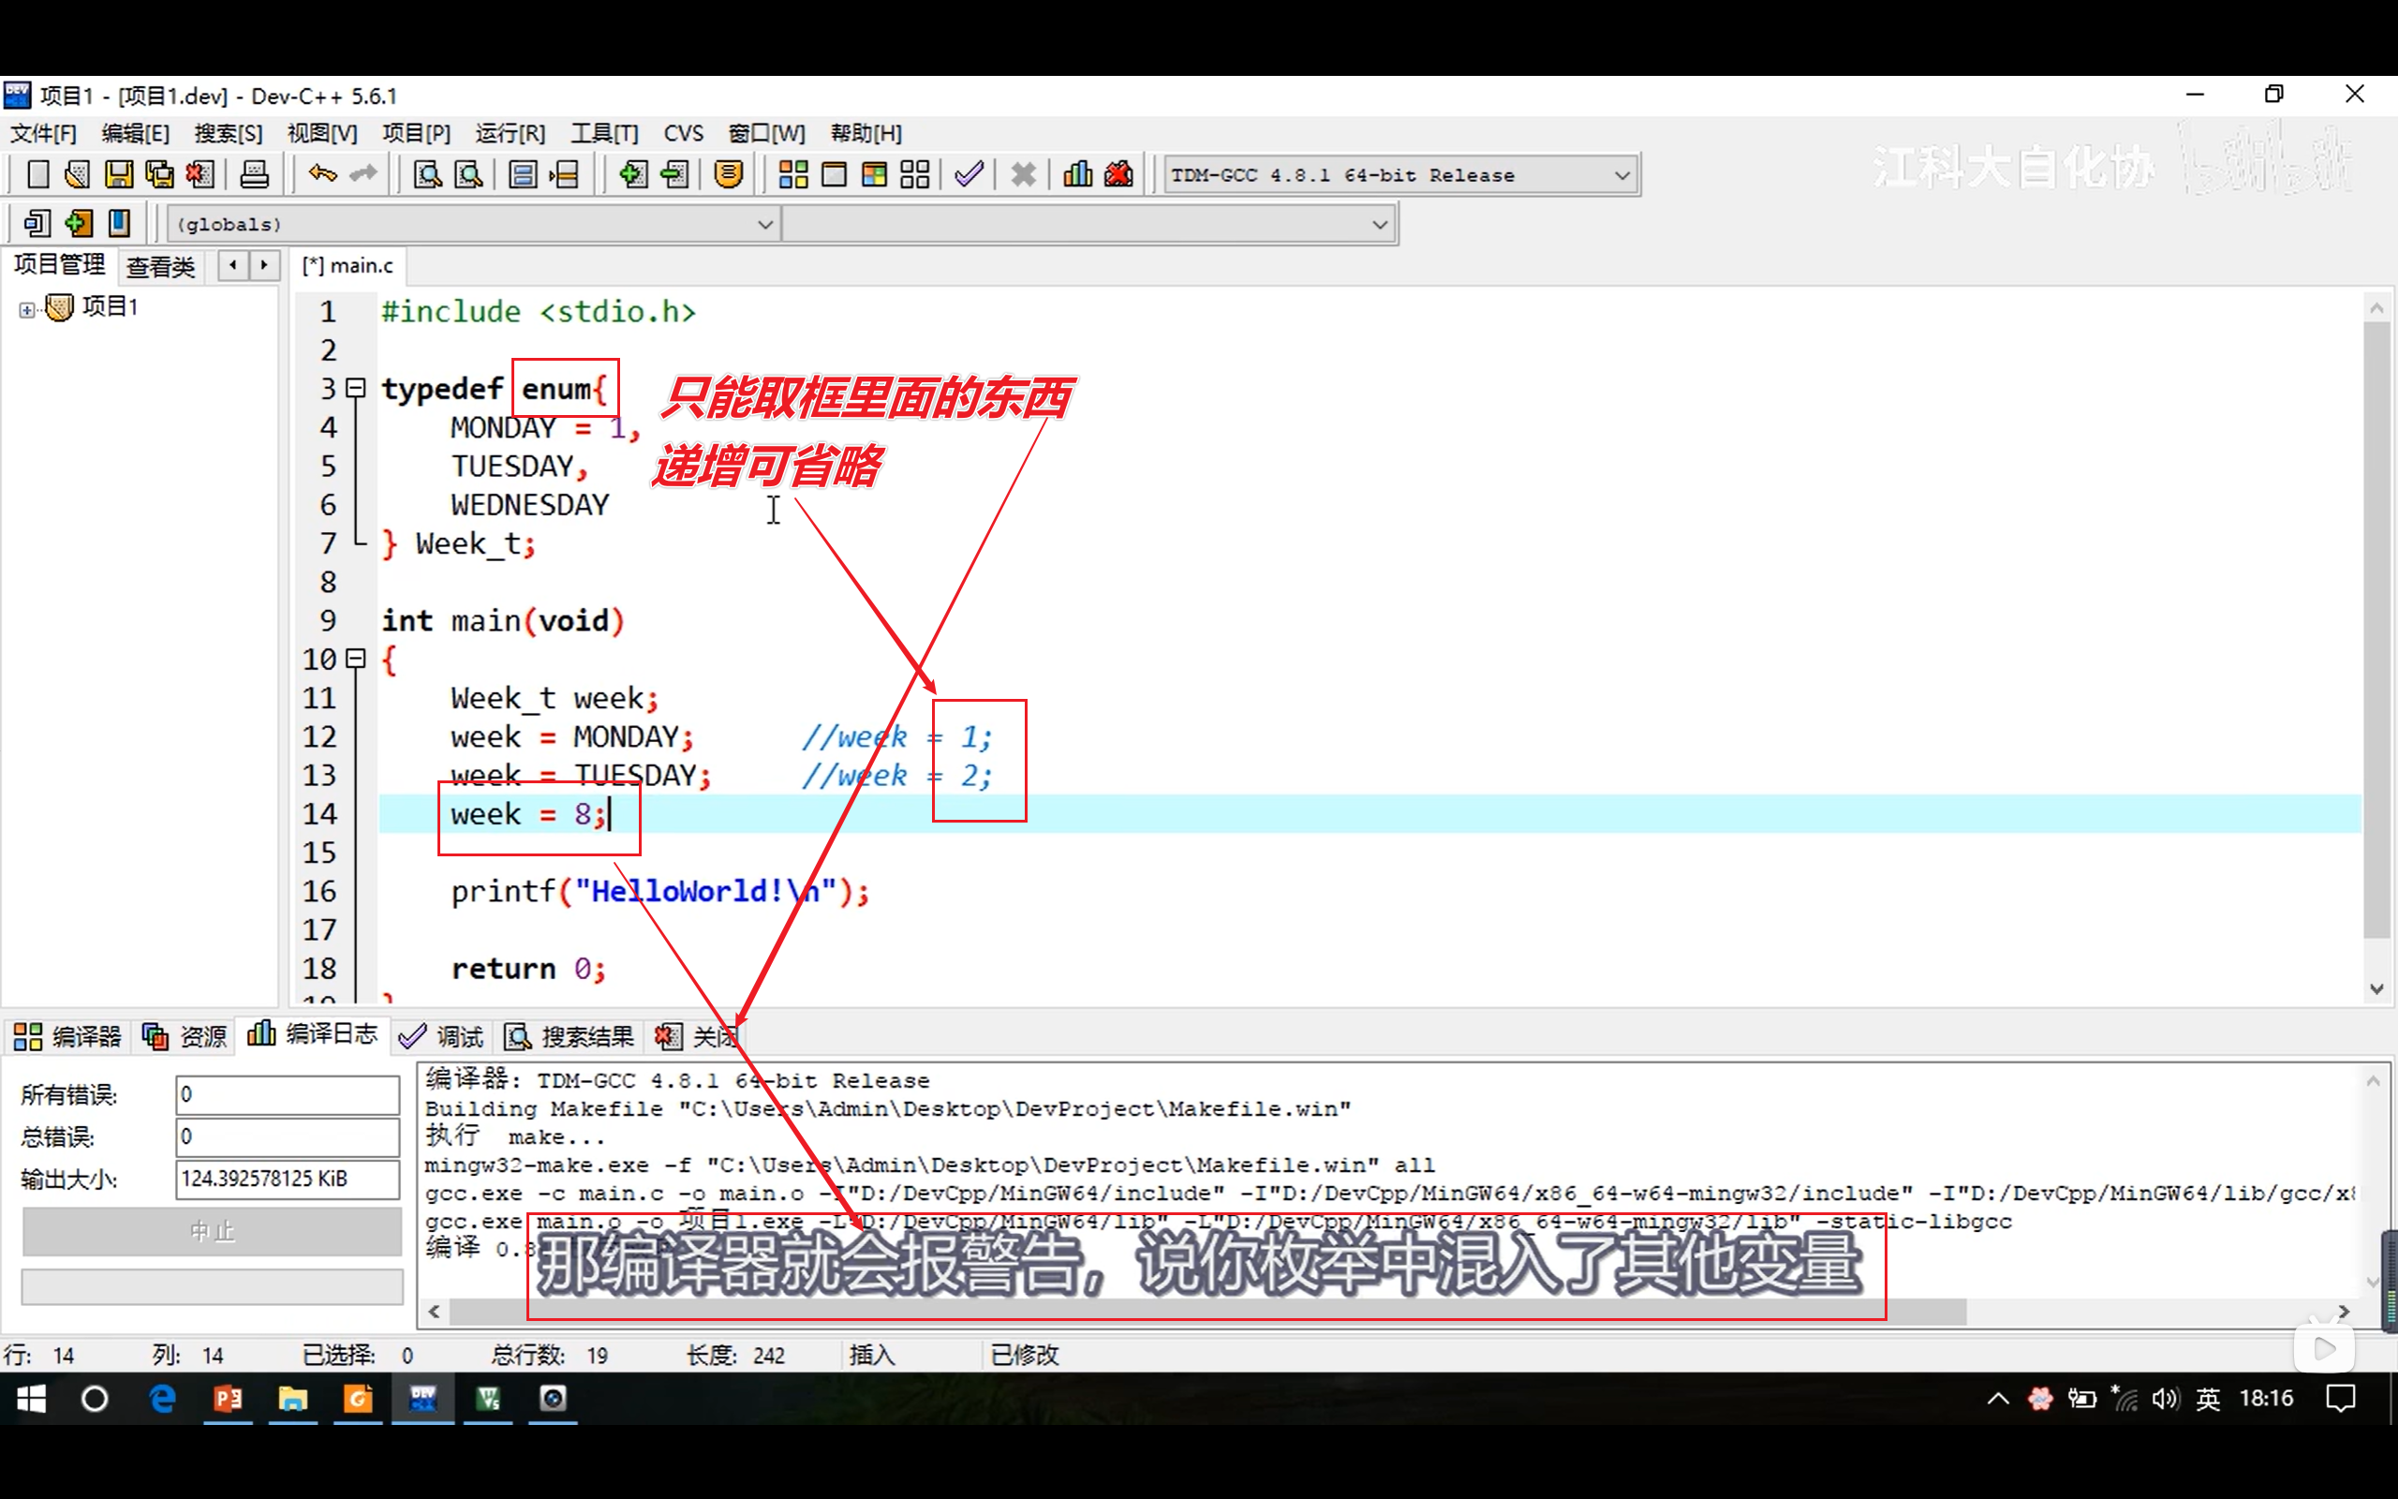Screen dimensions: 2398x1499
Task: Switch to the 调试 debug tab
Action: [442, 1037]
